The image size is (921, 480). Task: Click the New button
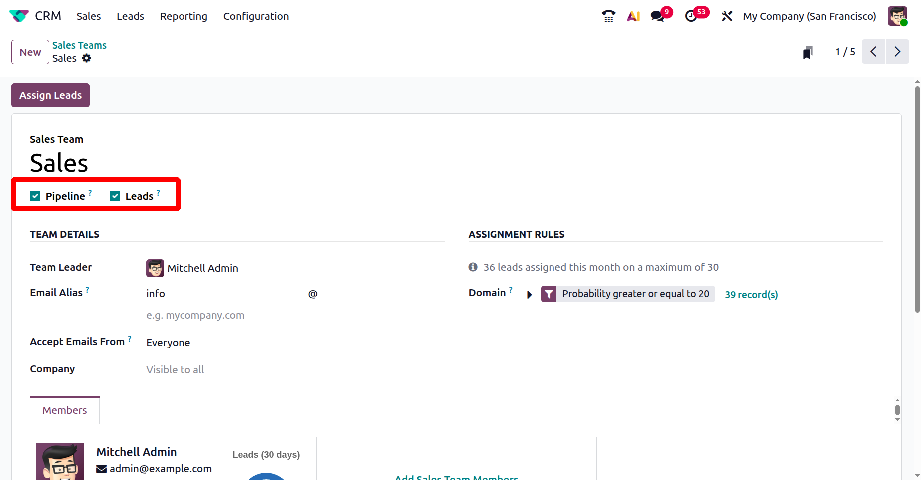click(x=30, y=52)
